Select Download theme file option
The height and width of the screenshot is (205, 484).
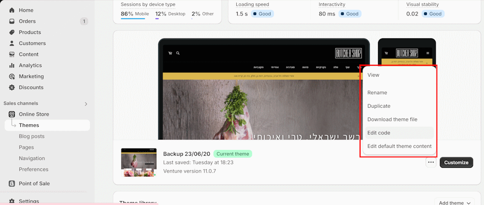[x=392, y=119]
